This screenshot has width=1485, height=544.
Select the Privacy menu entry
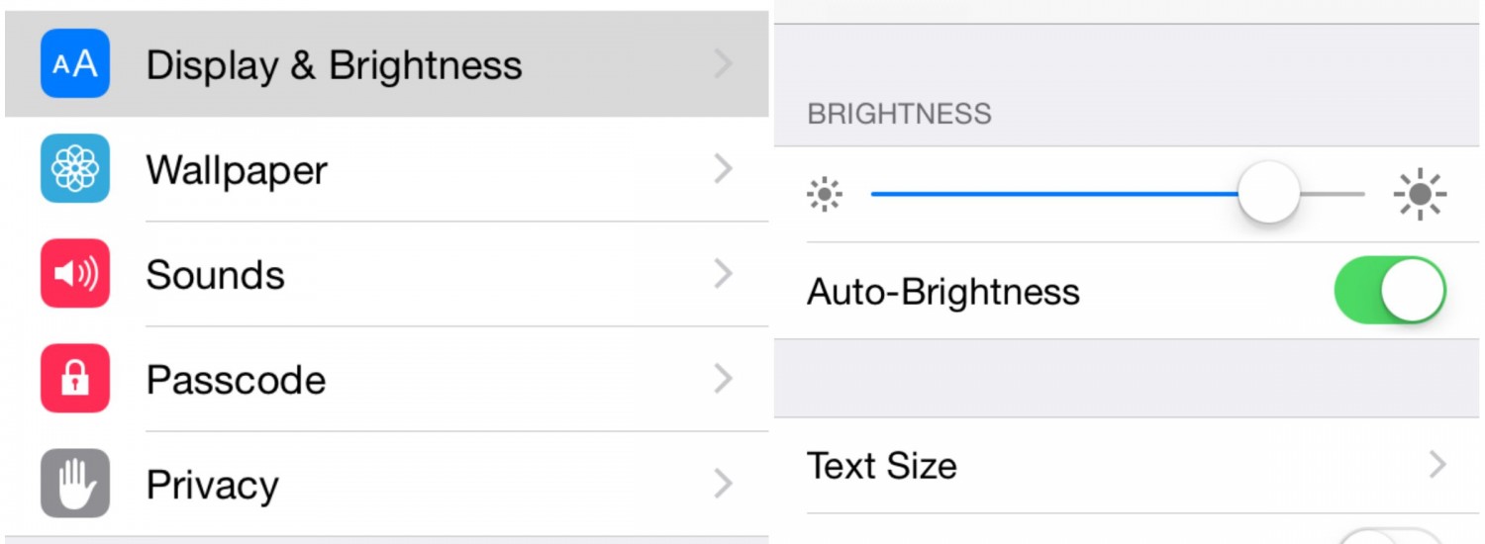(212, 485)
